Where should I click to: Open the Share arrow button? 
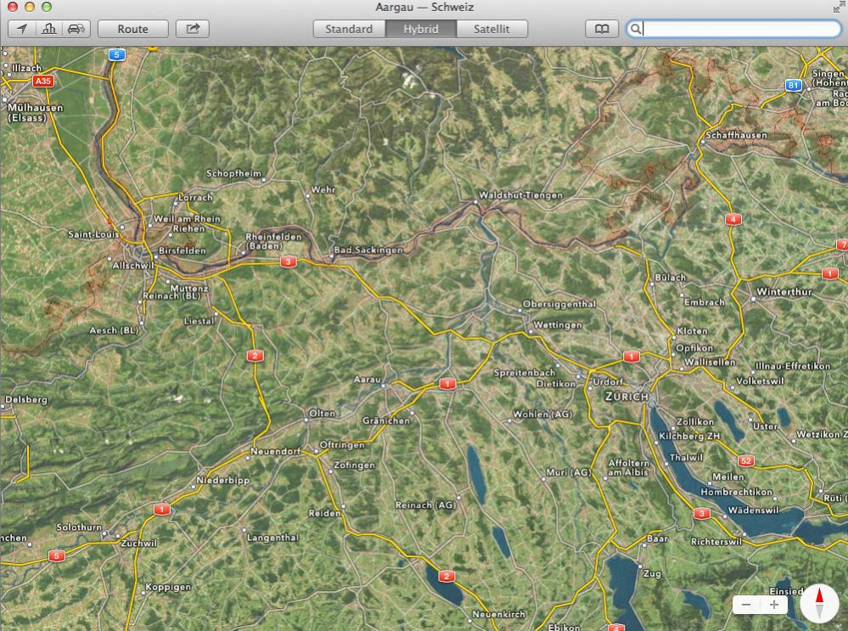pyautogui.click(x=193, y=29)
